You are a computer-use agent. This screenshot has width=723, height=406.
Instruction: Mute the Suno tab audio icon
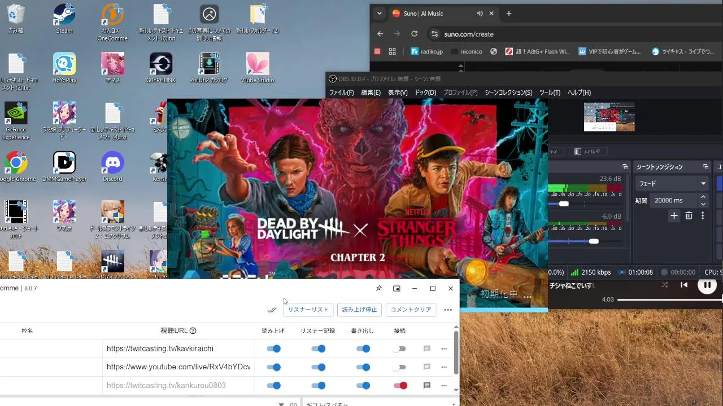coord(480,14)
